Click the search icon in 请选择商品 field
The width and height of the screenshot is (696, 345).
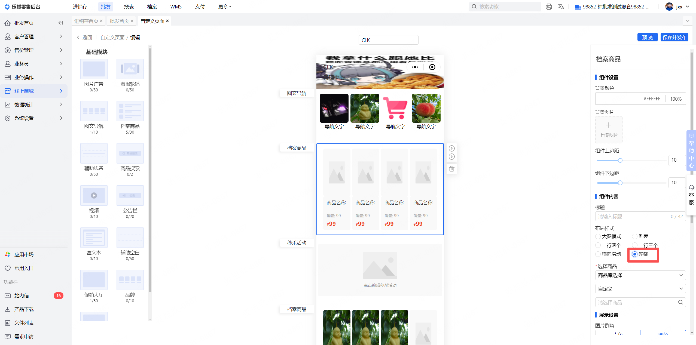(x=680, y=302)
